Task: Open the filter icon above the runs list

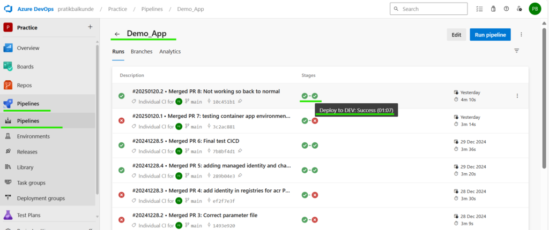Action: coord(516,51)
